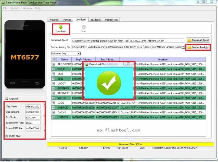Open the Window menu

[27, 8]
